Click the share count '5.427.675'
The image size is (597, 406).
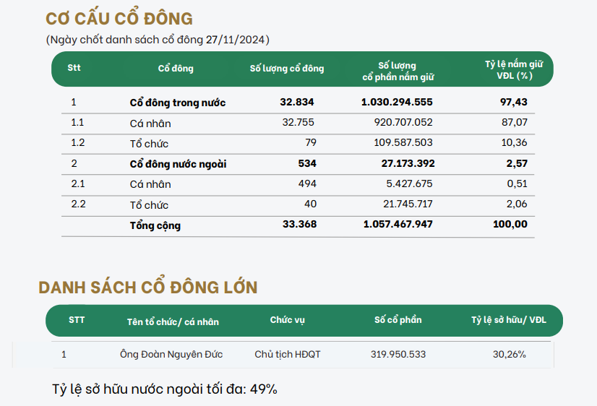[x=409, y=183]
